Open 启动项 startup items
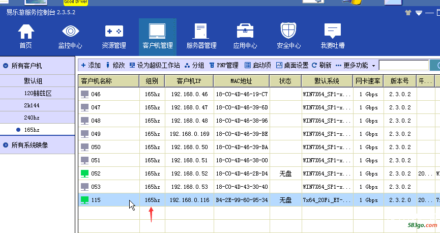The height and width of the screenshot is (233, 440). pyautogui.click(x=257, y=66)
